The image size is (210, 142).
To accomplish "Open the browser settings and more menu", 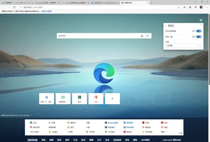I will click(x=207, y=7).
